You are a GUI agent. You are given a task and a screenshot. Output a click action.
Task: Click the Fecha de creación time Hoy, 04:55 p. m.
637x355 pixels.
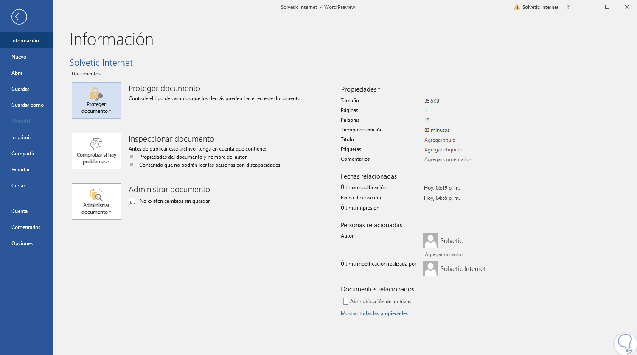point(442,198)
